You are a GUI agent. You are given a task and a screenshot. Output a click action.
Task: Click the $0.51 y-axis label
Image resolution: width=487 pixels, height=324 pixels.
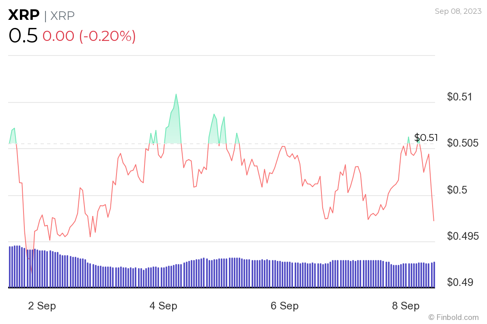coord(460,97)
